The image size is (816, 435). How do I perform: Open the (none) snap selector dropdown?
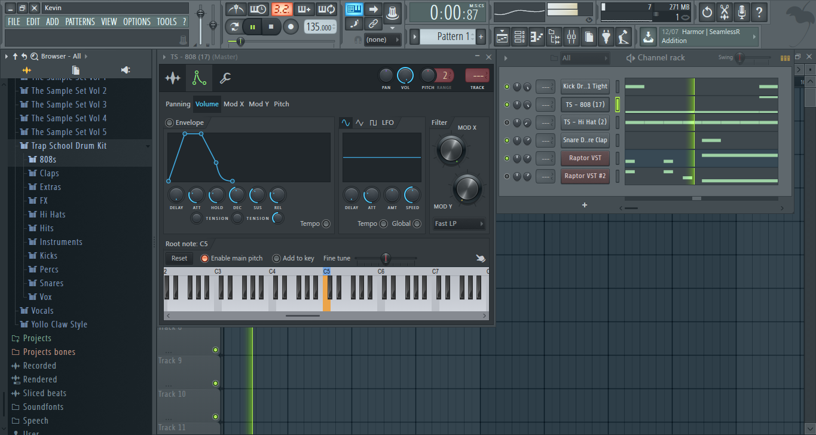click(x=384, y=39)
